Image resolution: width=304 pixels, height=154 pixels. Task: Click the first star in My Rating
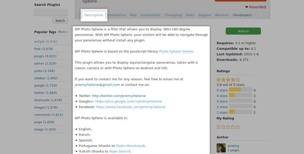point(218,127)
